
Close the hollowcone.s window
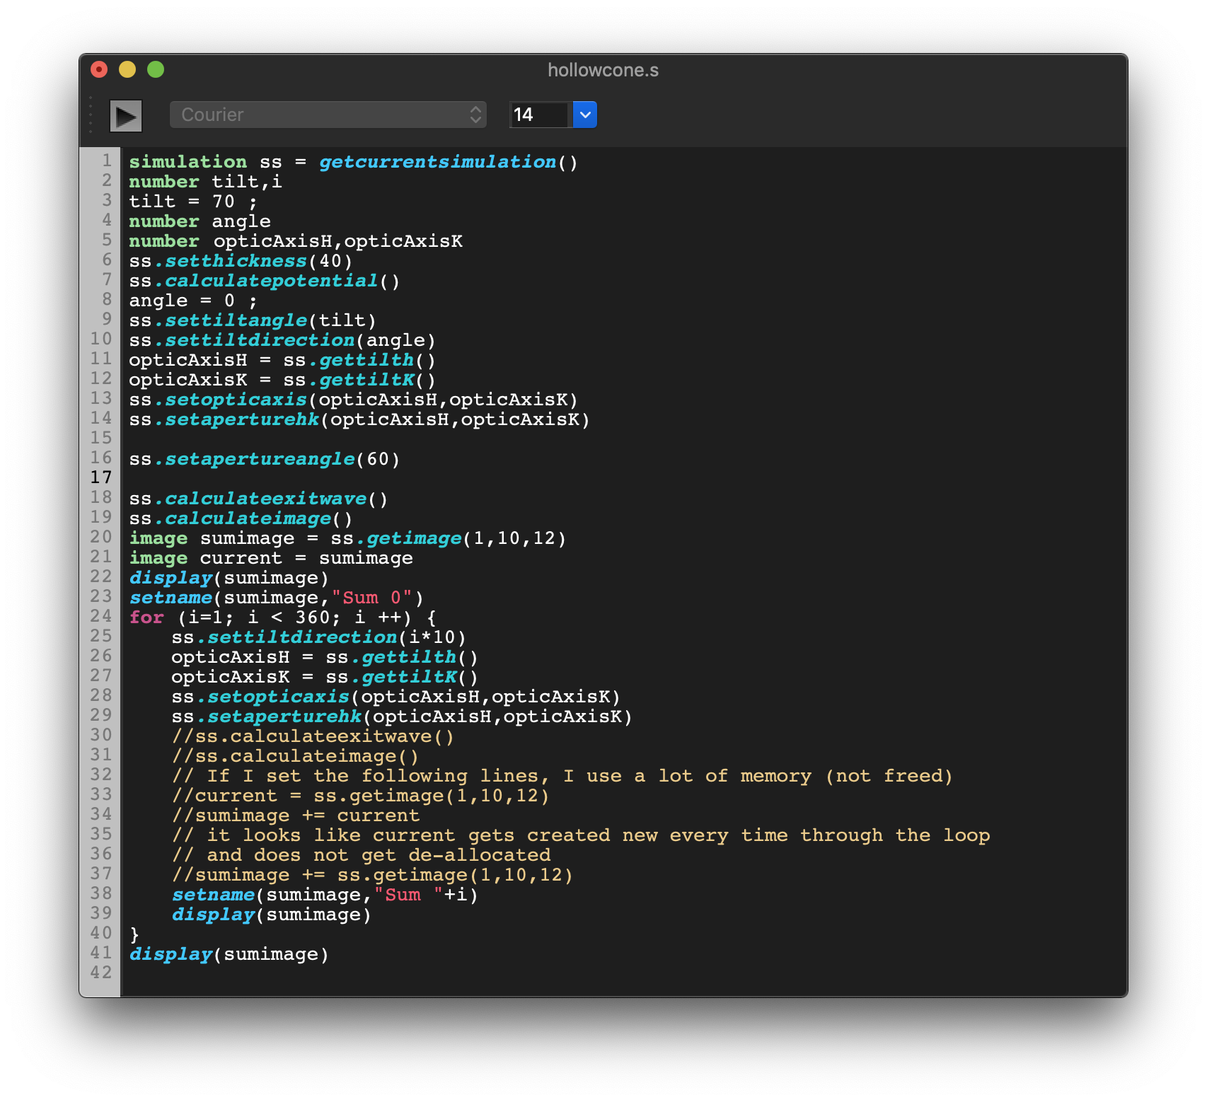click(99, 69)
